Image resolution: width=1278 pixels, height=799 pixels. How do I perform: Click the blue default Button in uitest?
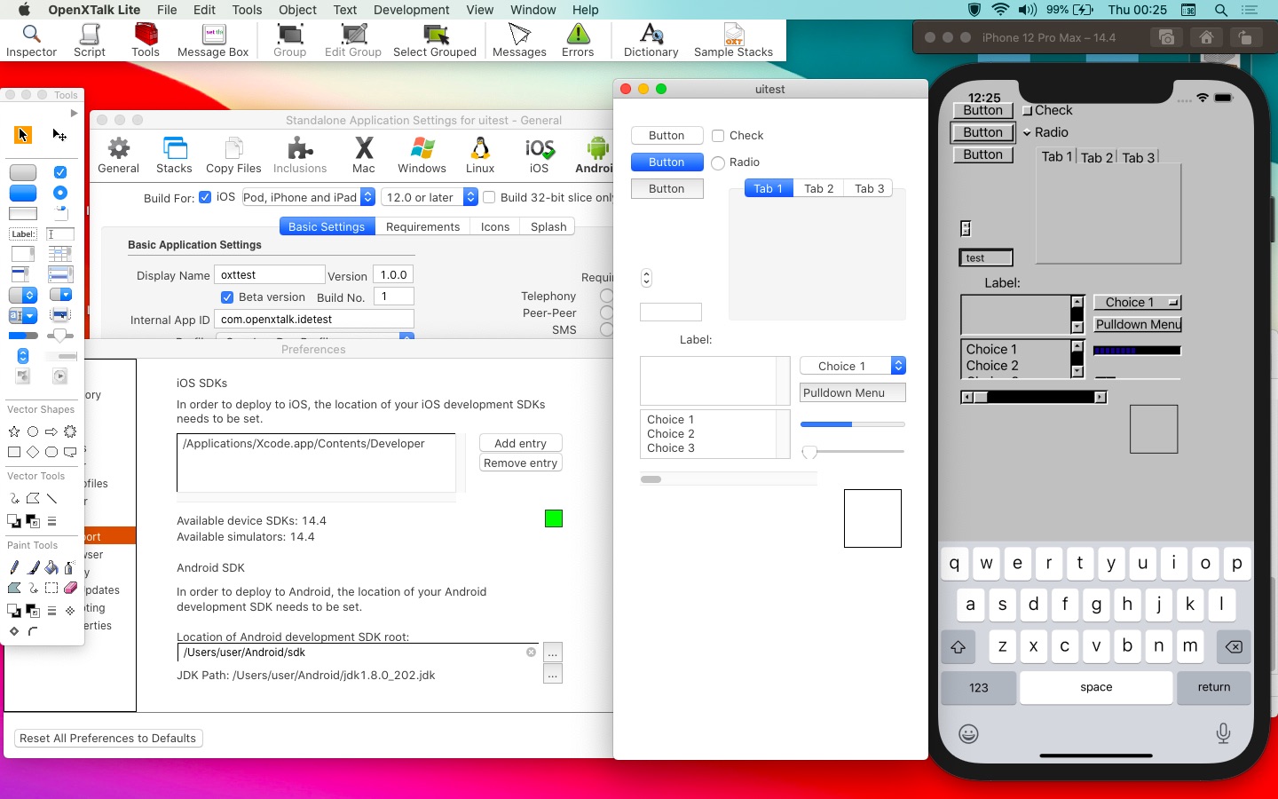pyautogui.click(x=667, y=162)
